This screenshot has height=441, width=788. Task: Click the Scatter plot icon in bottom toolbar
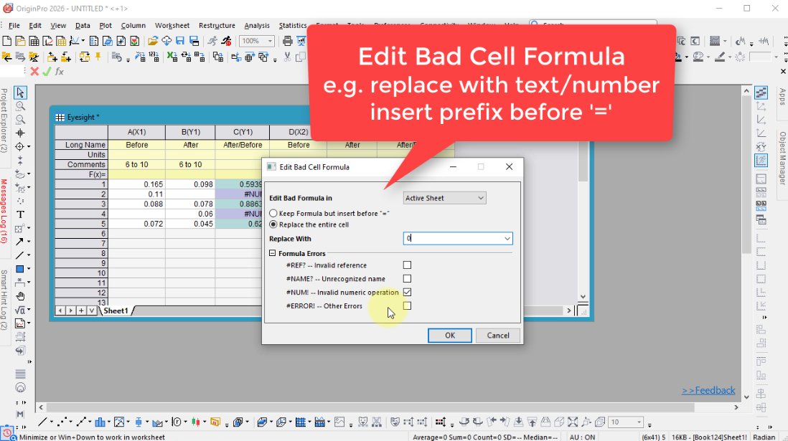click(62, 422)
